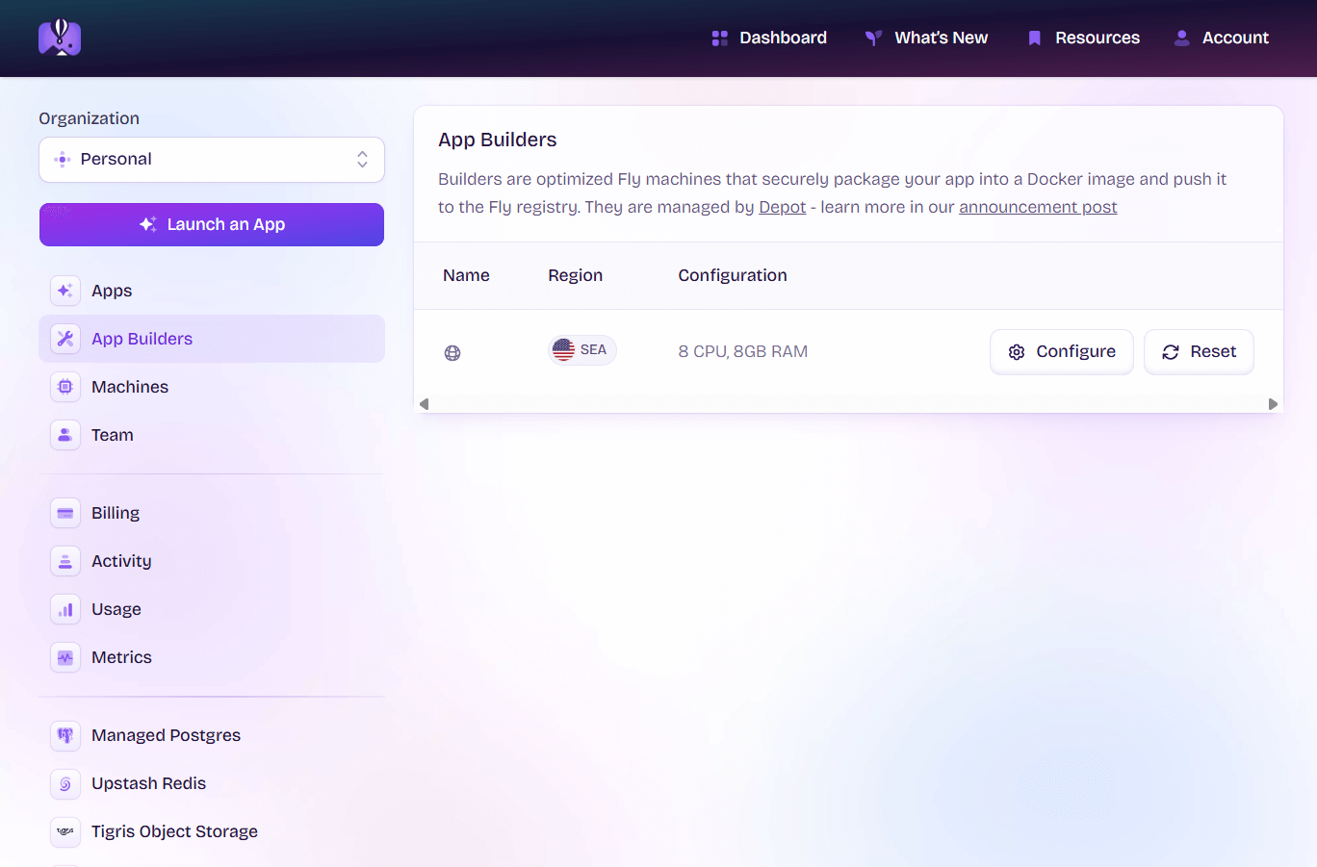
Task: Click the US flag in SEA badge
Action: point(564,350)
